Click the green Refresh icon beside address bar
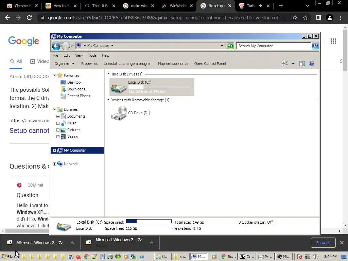 click(x=230, y=46)
